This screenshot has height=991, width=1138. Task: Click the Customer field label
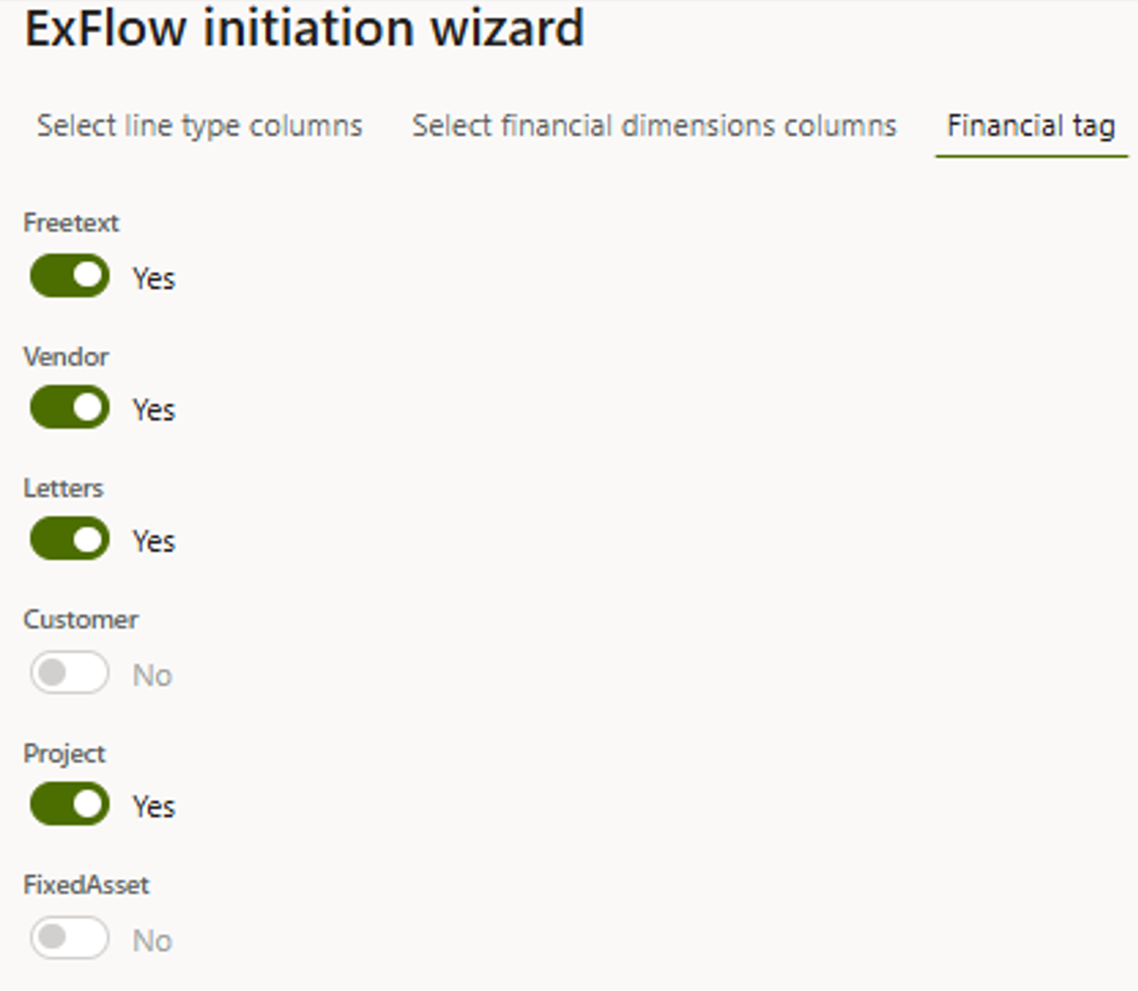(81, 619)
